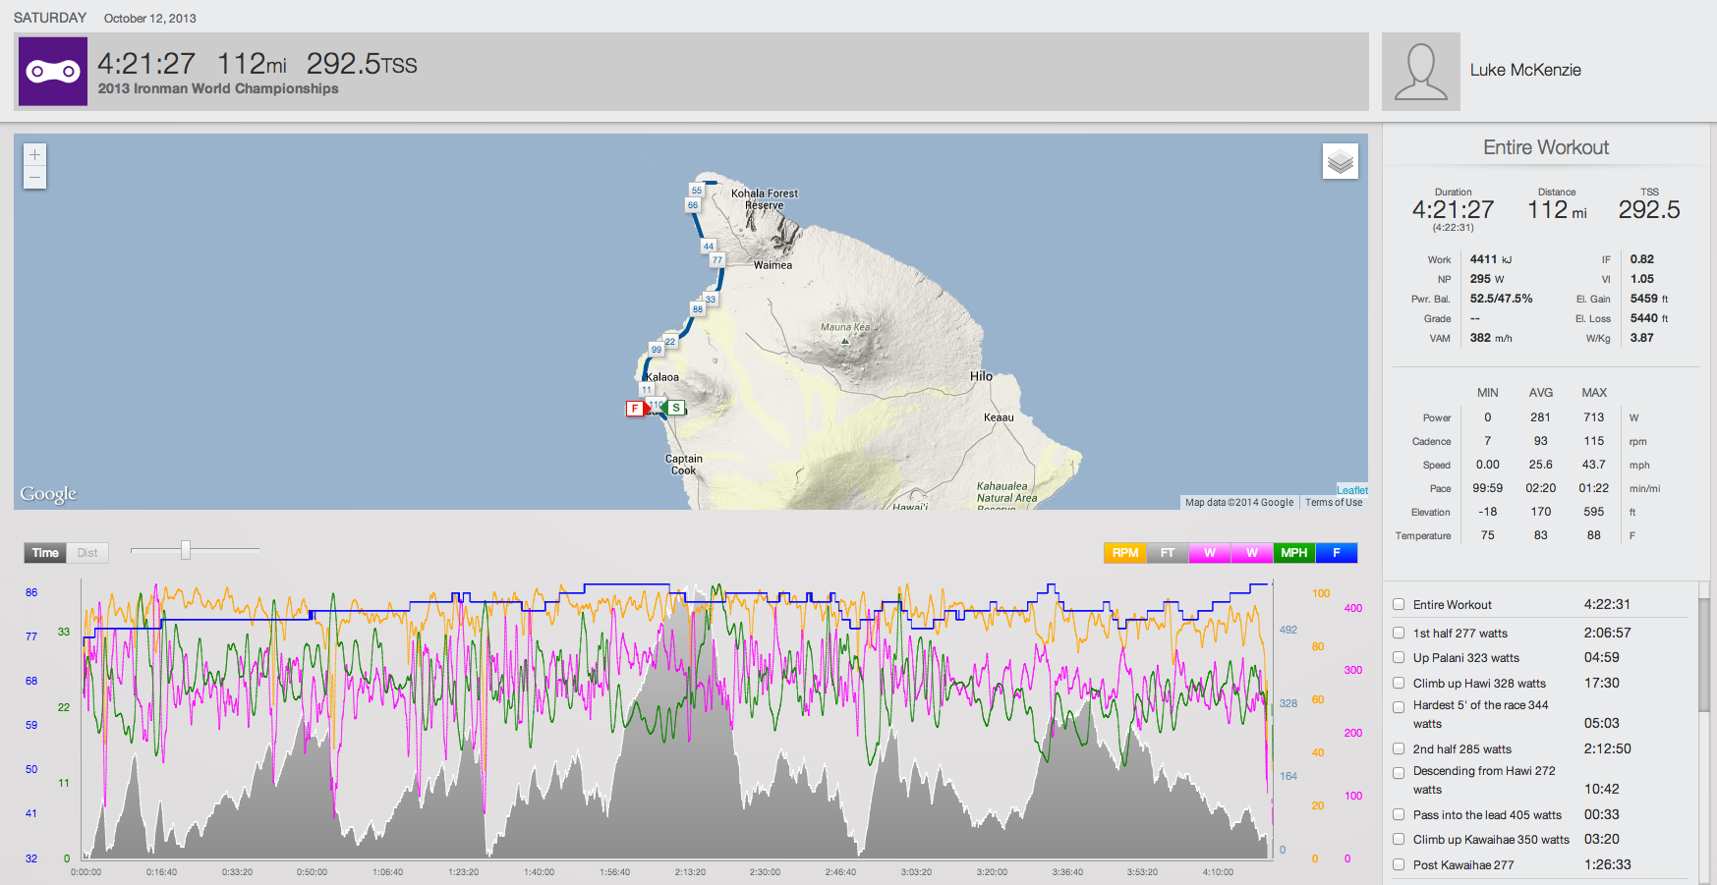This screenshot has width=1717, height=885.
Task: Click the 5459 ft elevation gain value
Action: point(1649,299)
